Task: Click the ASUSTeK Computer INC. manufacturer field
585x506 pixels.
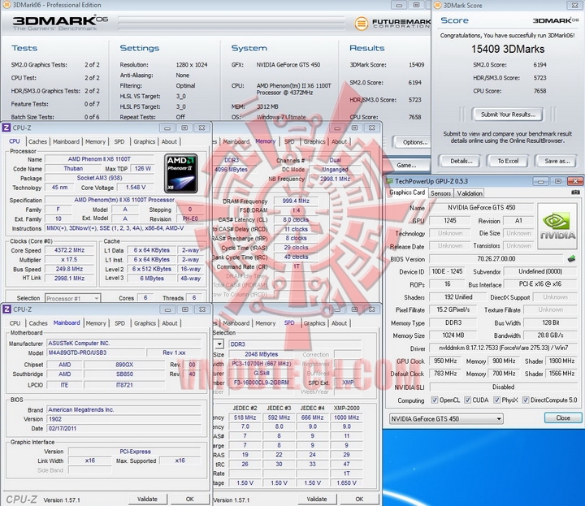Action: (x=123, y=343)
